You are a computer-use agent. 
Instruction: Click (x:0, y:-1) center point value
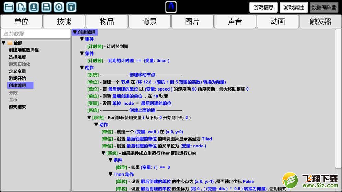point(204,182)
